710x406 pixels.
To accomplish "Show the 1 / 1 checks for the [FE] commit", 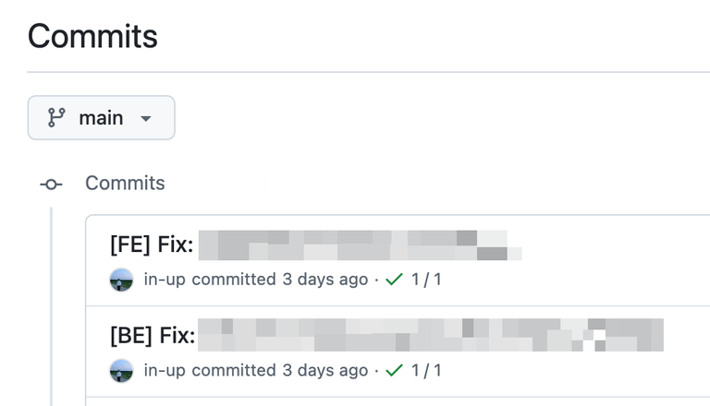I will click(426, 280).
